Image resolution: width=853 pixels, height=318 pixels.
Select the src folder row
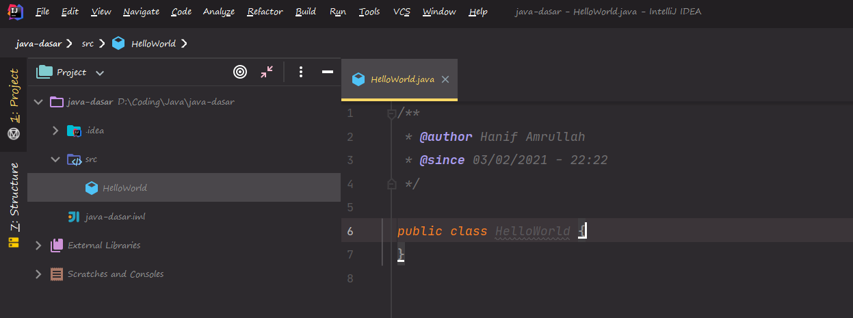[184, 159]
